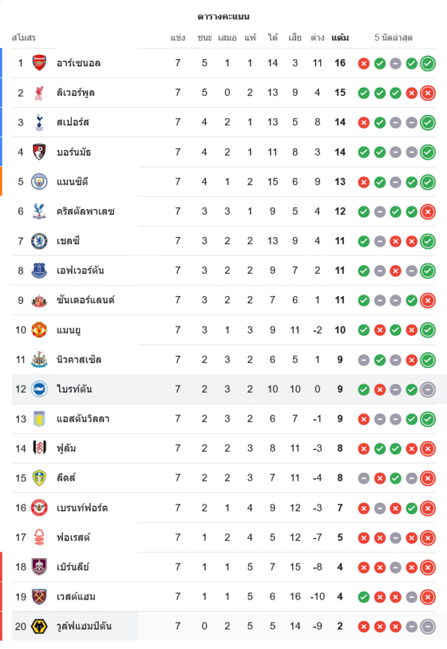Image resolution: width=447 pixels, height=649 pixels.
Task: Click the สโมสร column header
Action: click(24, 38)
